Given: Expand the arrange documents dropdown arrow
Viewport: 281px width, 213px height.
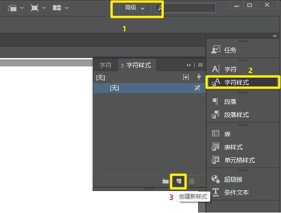Looking at the screenshot, I should [x=67, y=8].
